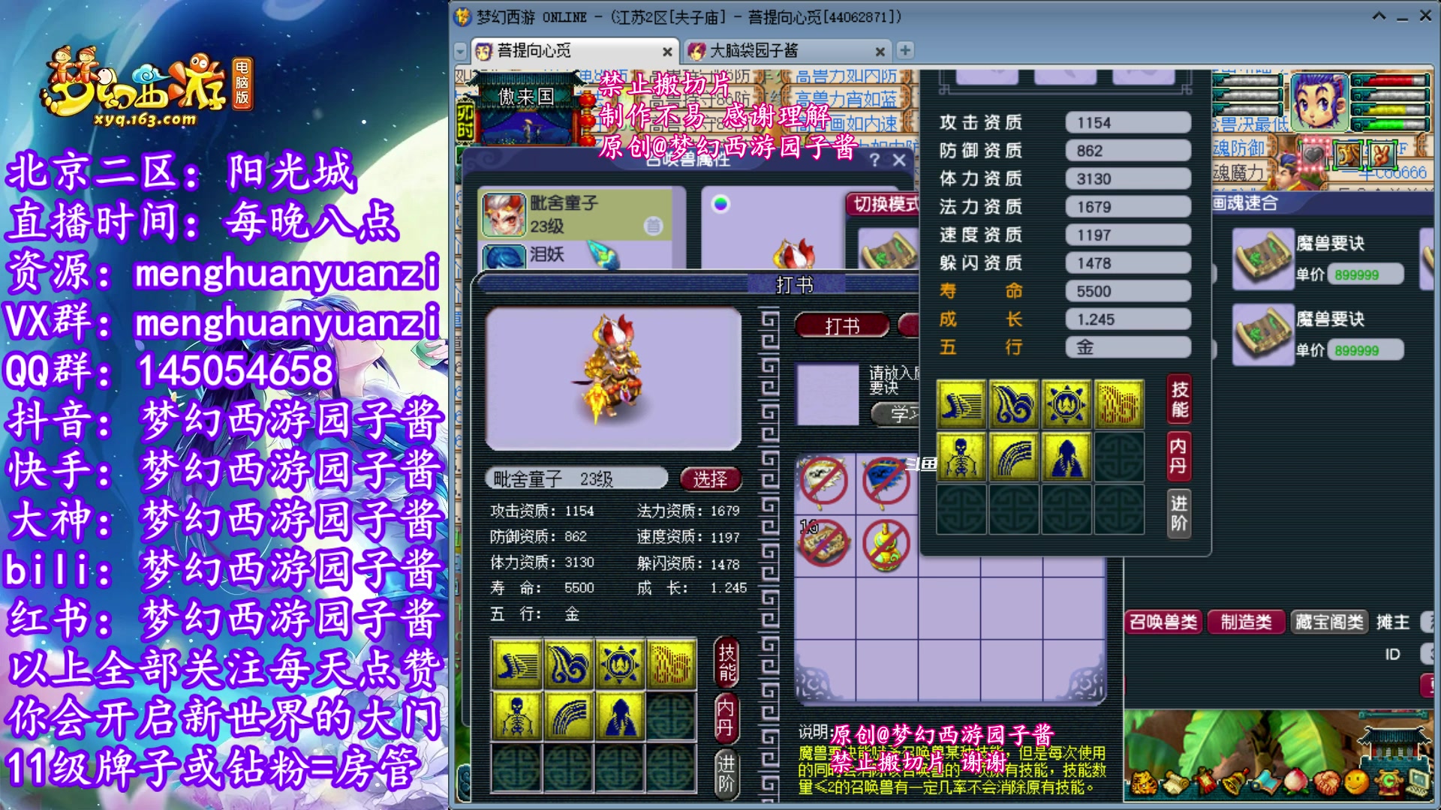Image resolution: width=1441 pixels, height=810 pixels.
Task: Click the 画魂速合 stall title
Action: 1244,203
